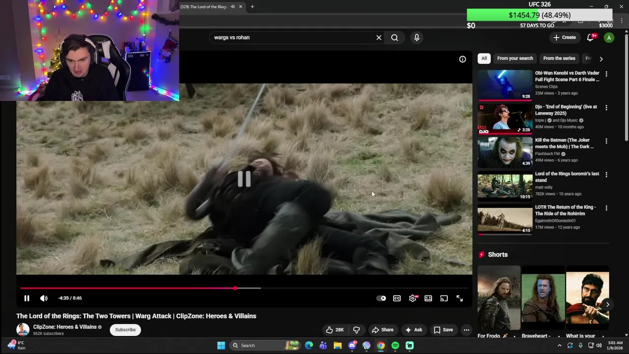The image size is (629, 354).
Task: Select 'From the series' chip
Action: pyautogui.click(x=559, y=59)
